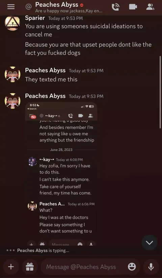This screenshot has width=162, height=278.
Task: Open Peaches Abyss header title details
Action: click(57, 4)
